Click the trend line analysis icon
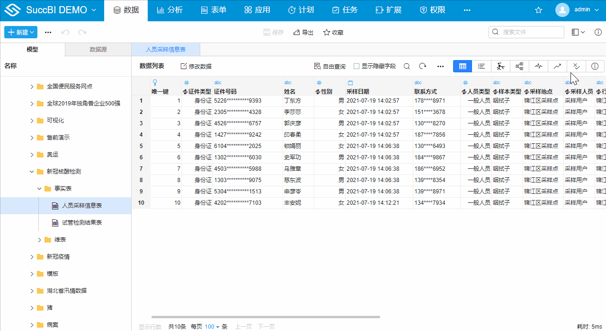Viewport: 606px width, 331px height. (x=557, y=66)
